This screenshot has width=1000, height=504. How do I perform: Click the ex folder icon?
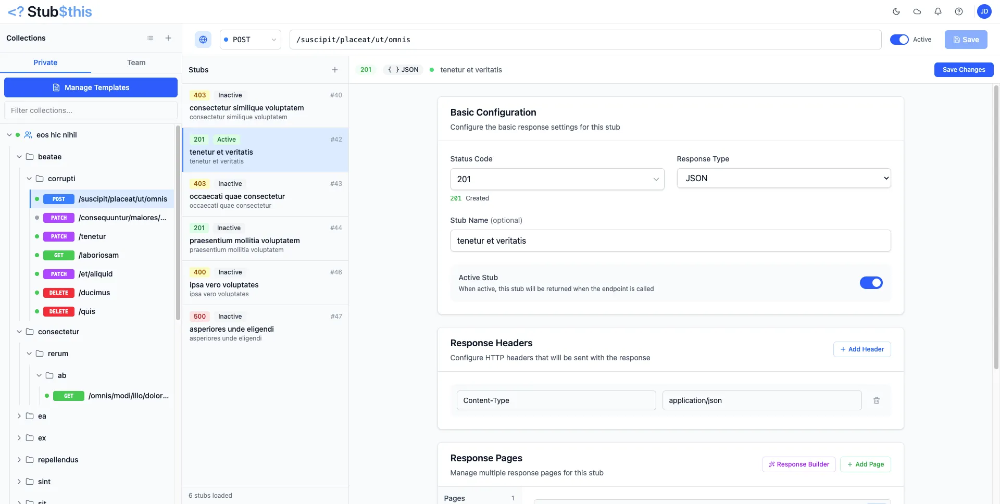coord(30,438)
